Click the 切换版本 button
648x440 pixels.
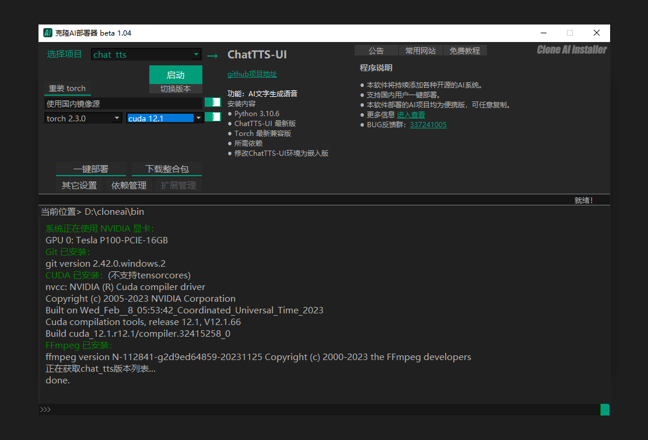pos(176,89)
